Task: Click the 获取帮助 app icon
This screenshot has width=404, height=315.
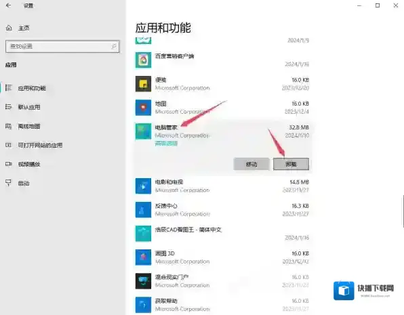Action: click(143, 305)
